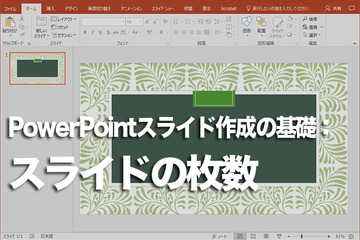Toggle Underline formatting
Screen dimensions: 360x240
100,32
